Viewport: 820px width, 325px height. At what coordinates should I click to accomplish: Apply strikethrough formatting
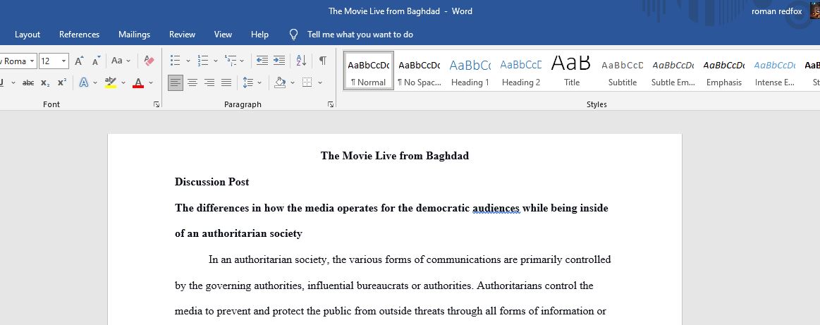pos(28,82)
